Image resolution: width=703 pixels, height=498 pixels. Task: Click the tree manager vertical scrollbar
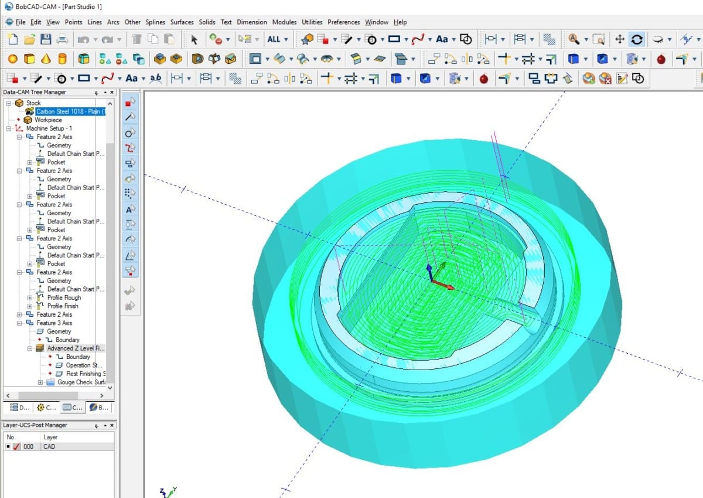click(x=110, y=235)
